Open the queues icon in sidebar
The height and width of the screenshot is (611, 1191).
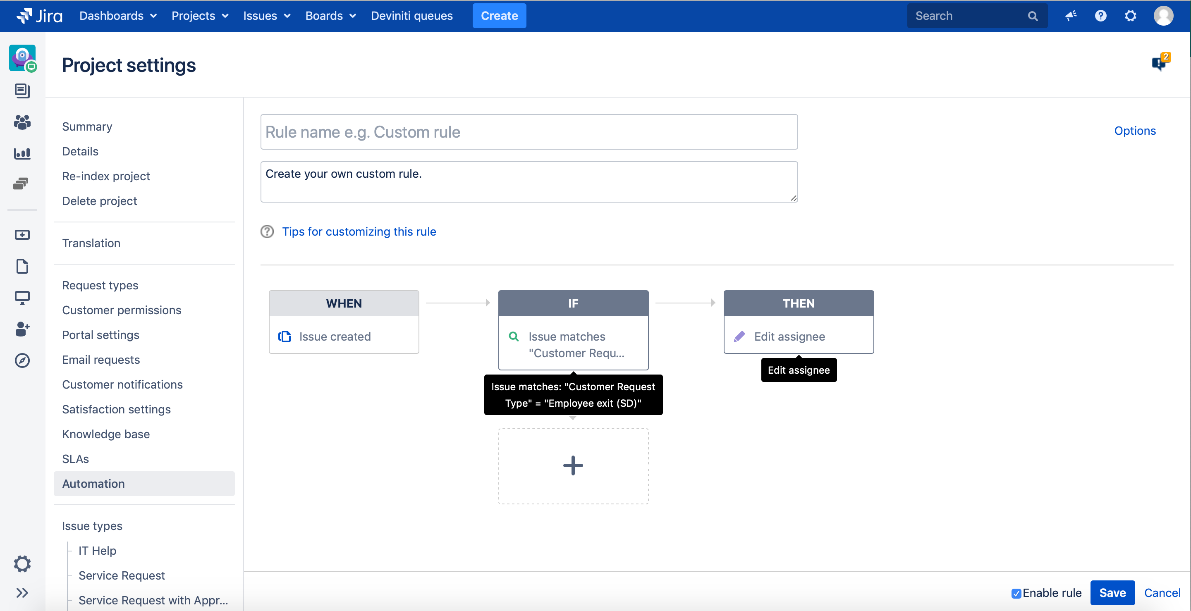coord(22,91)
